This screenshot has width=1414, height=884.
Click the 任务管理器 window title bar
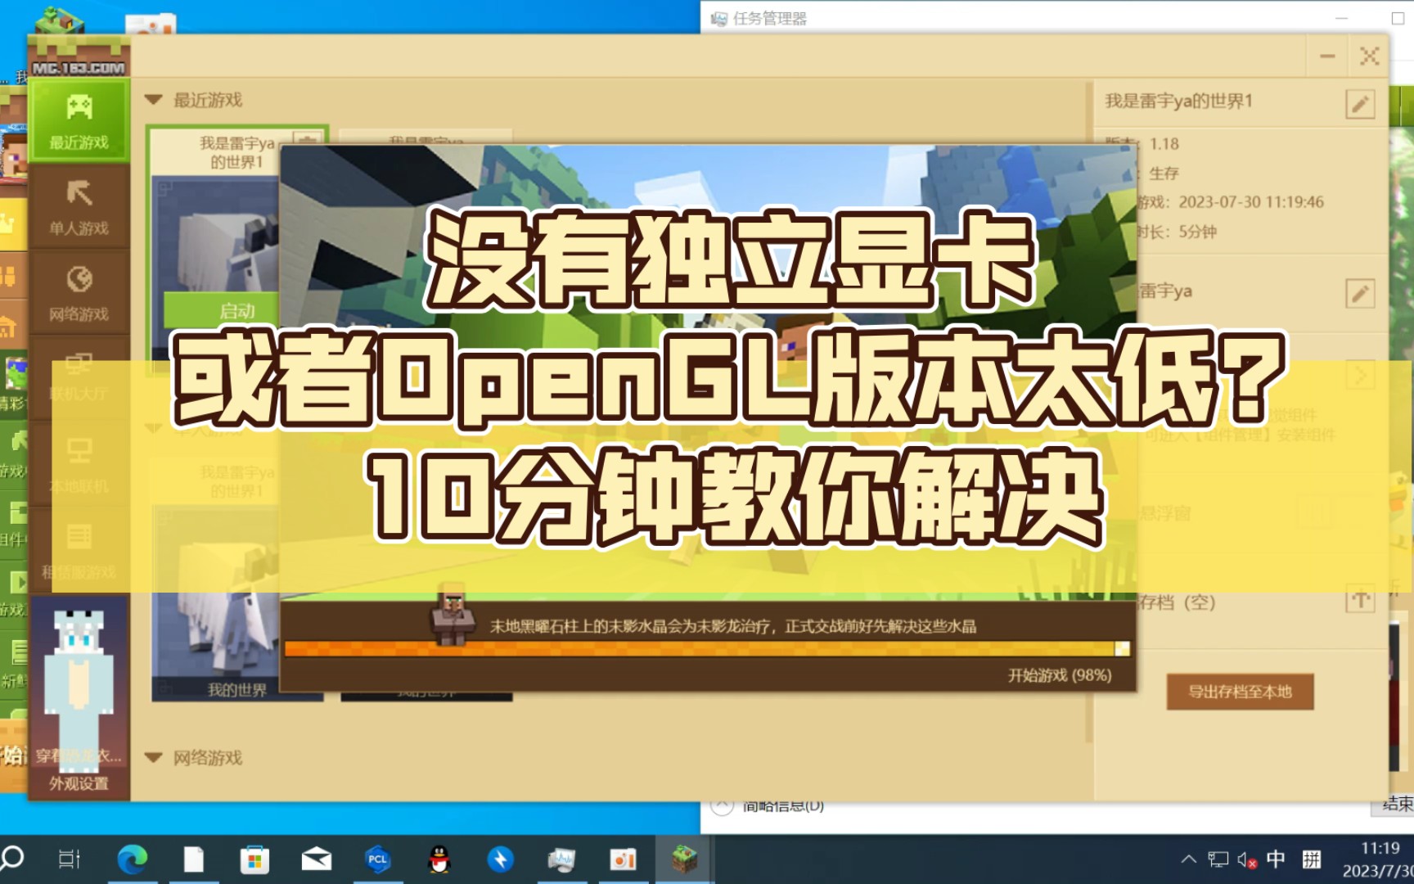point(1056,17)
